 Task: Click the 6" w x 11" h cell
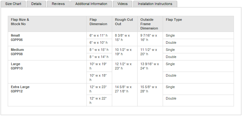99,35
